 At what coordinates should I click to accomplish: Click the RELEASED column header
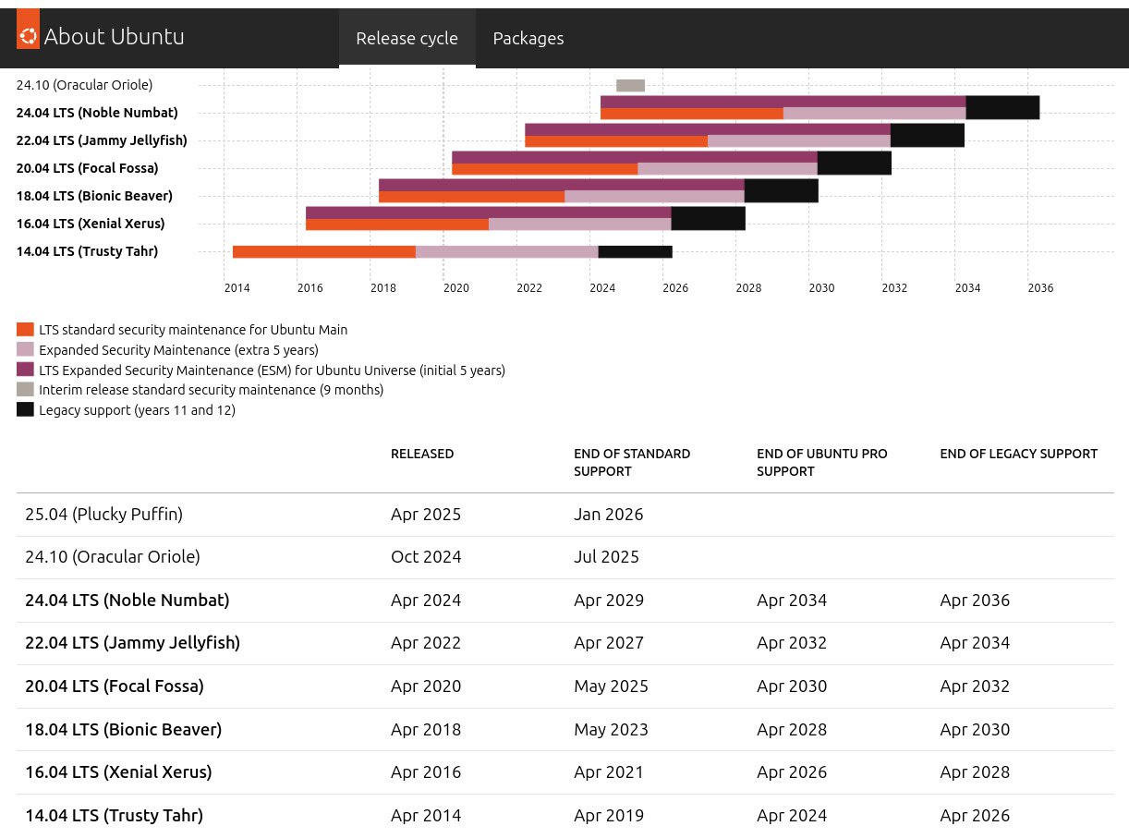pyautogui.click(x=422, y=454)
